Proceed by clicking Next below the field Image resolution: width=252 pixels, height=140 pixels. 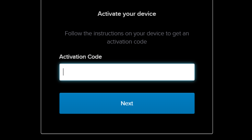pyautogui.click(x=127, y=103)
